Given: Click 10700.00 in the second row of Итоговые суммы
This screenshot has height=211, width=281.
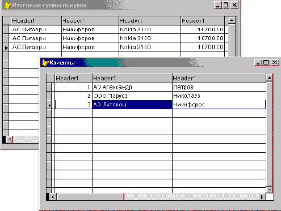Looking at the screenshot, I should point(203,38).
